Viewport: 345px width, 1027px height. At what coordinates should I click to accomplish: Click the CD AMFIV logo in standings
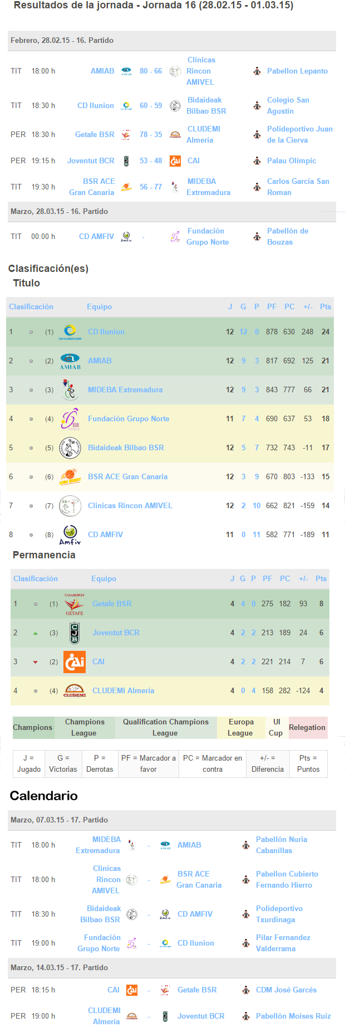coord(70,535)
